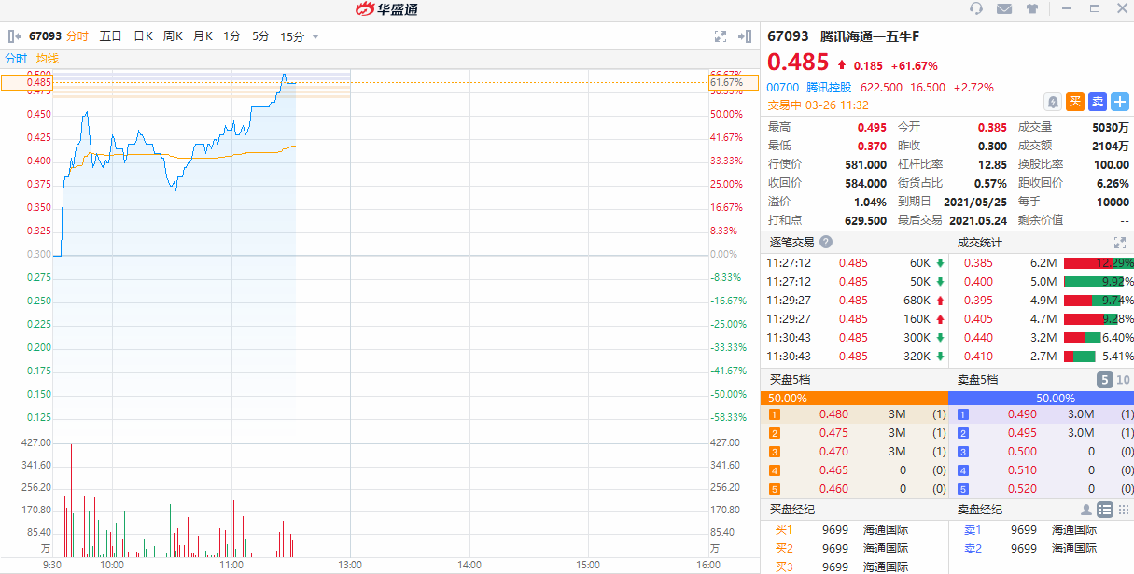Select the 5分 chart tab
The image size is (1134, 574).
click(x=260, y=36)
